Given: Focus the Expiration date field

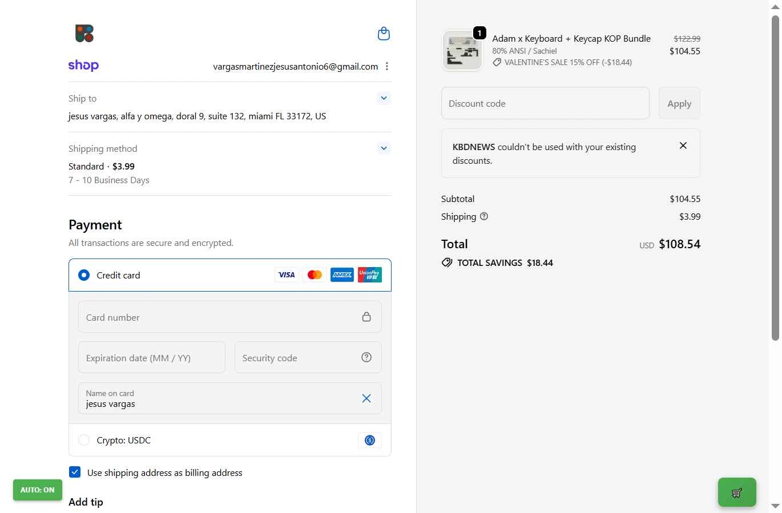Looking at the screenshot, I should 152,357.
